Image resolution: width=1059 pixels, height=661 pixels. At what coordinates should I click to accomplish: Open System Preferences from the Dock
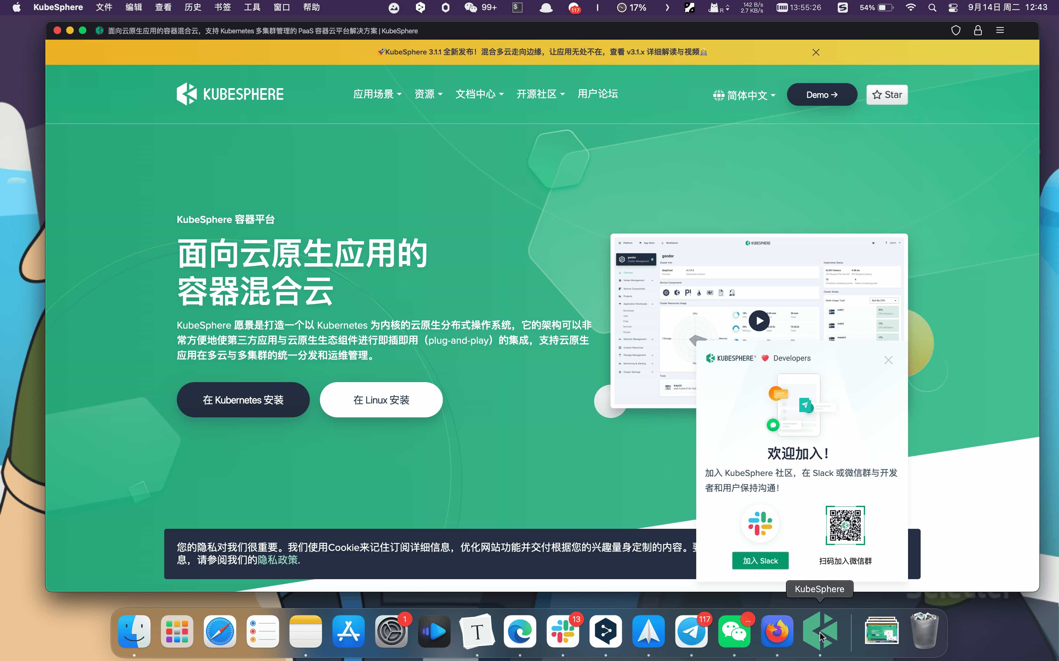(391, 631)
